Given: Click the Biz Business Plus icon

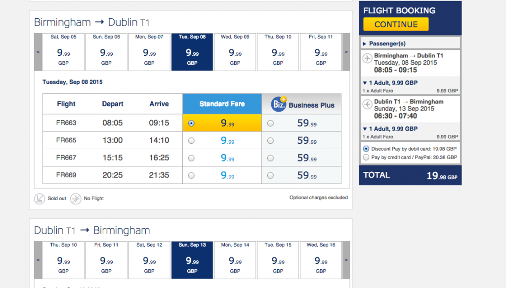Looking at the screenshot, I should [279, 104].
